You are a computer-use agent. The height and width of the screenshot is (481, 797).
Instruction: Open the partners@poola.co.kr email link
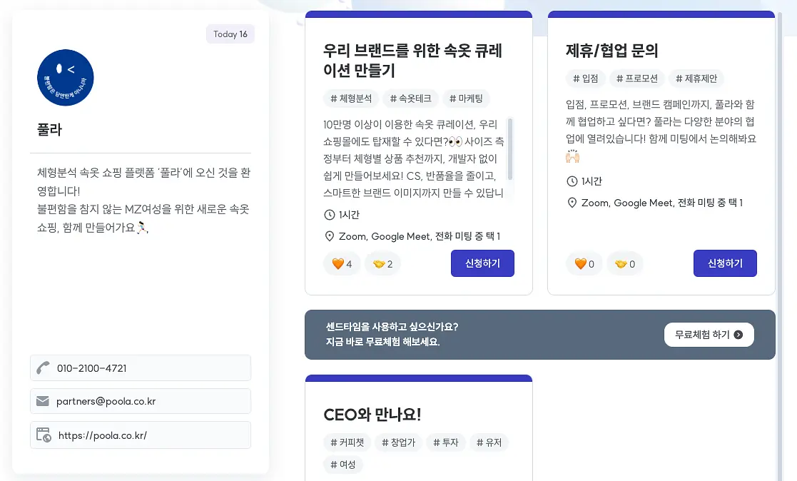[106, 401]
